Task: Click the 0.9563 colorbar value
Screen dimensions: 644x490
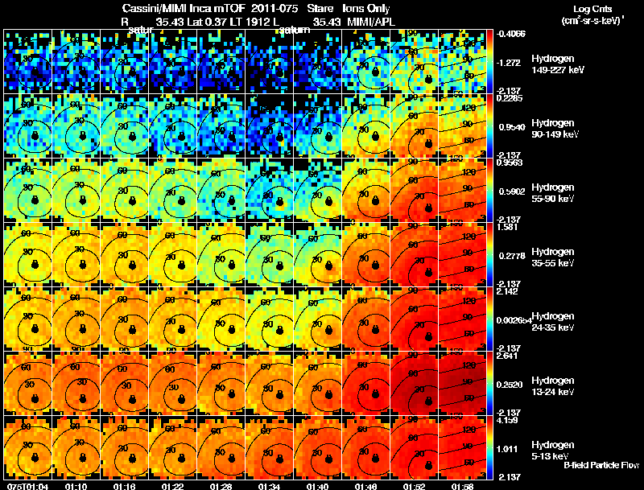Action: pos(510,163)
